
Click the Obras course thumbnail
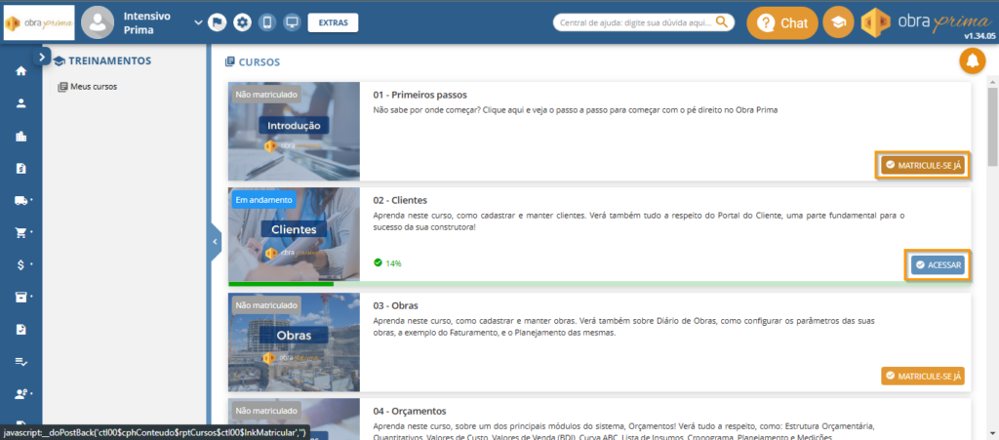295,341
